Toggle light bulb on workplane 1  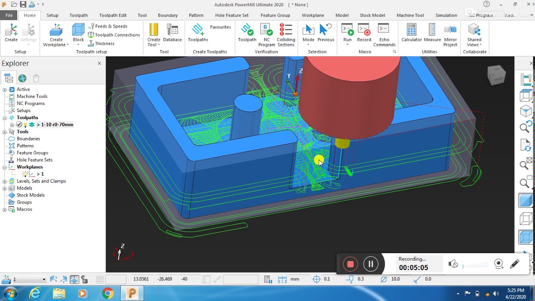coord(25,174)
